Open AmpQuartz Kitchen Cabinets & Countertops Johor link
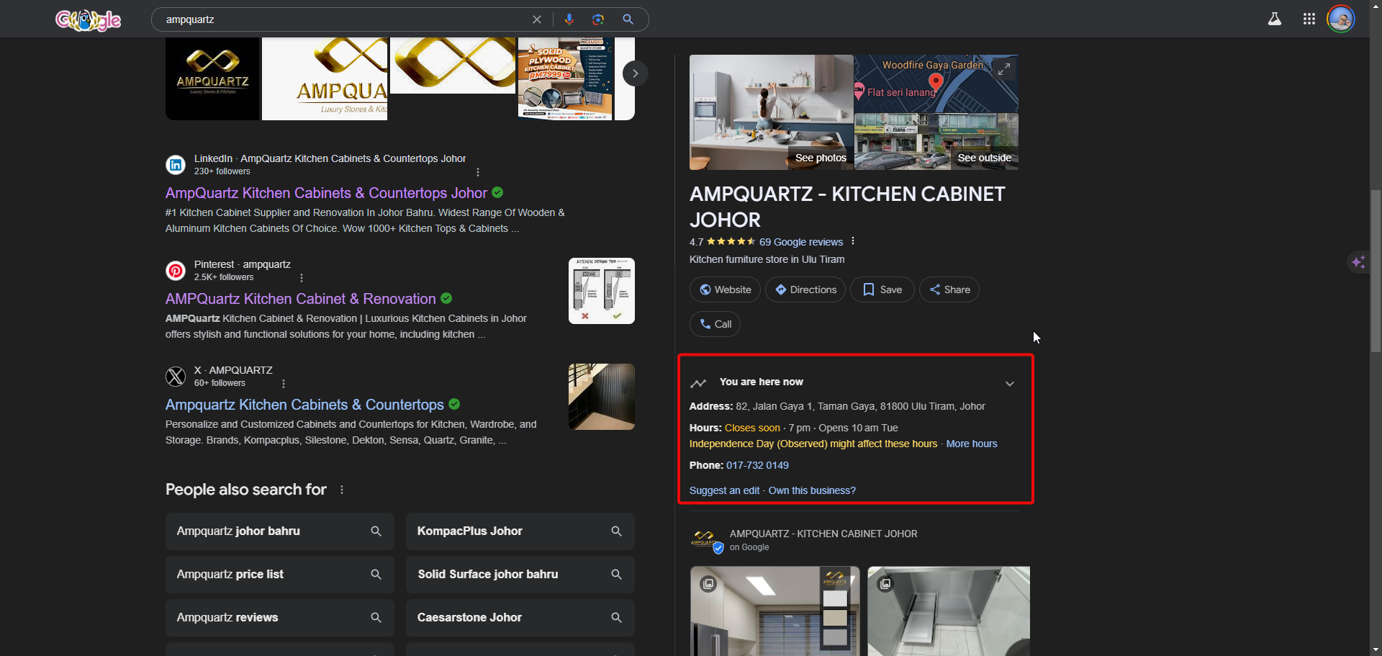 326,193
